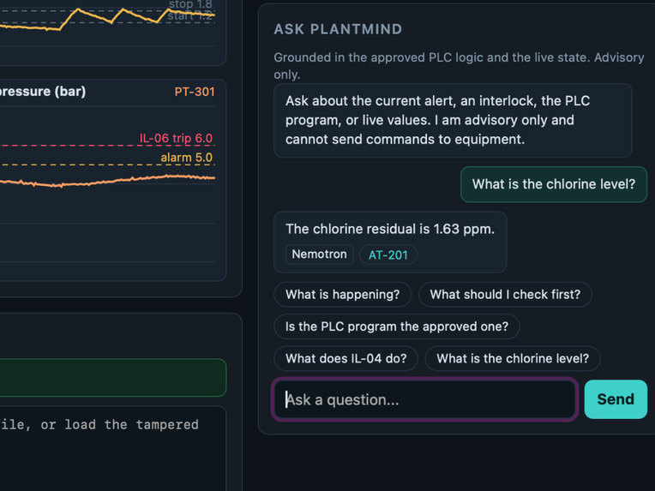Click the Send button
Viewport: 655px width, 491px height.
[x=616, y=399]
